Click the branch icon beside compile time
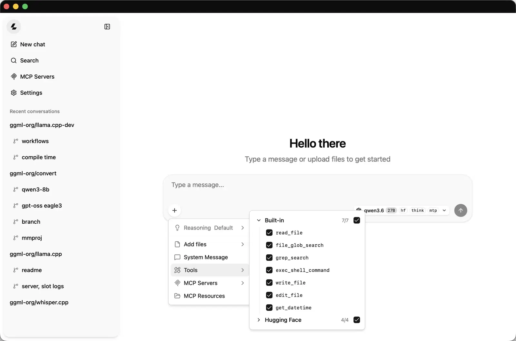Viewport: 516px width, 341px height. 15,157
